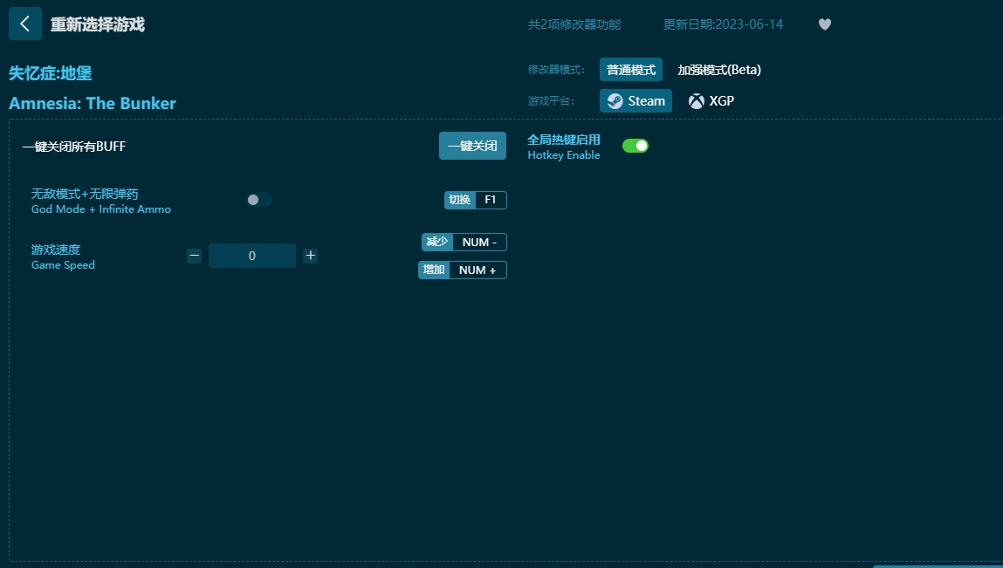Click the 更新日期:2023-06-14 text

[723, 24]
